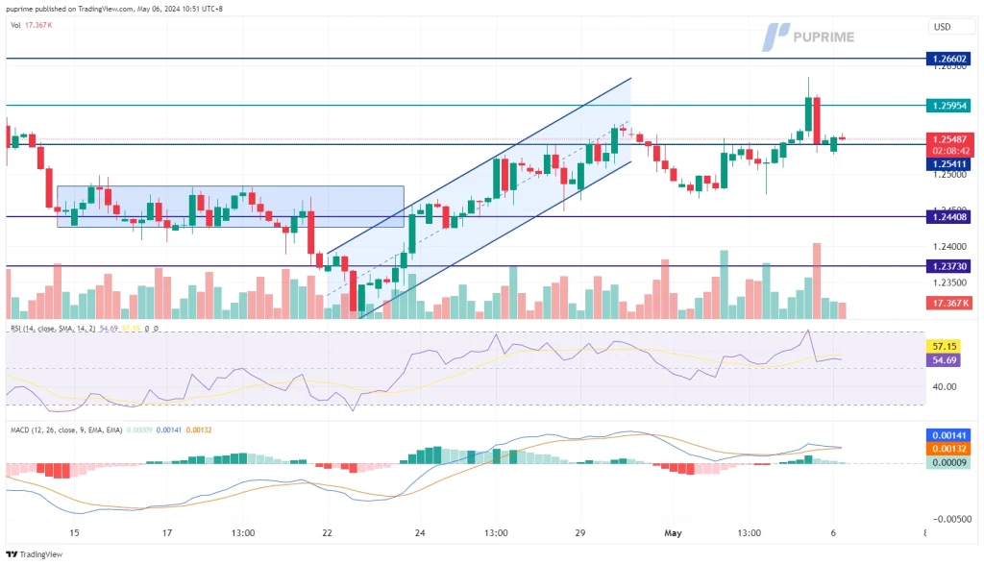This screenshot has width=984, height=565.
Task: Click the 1.24408 support level label
Action: (x=948, y=216)
